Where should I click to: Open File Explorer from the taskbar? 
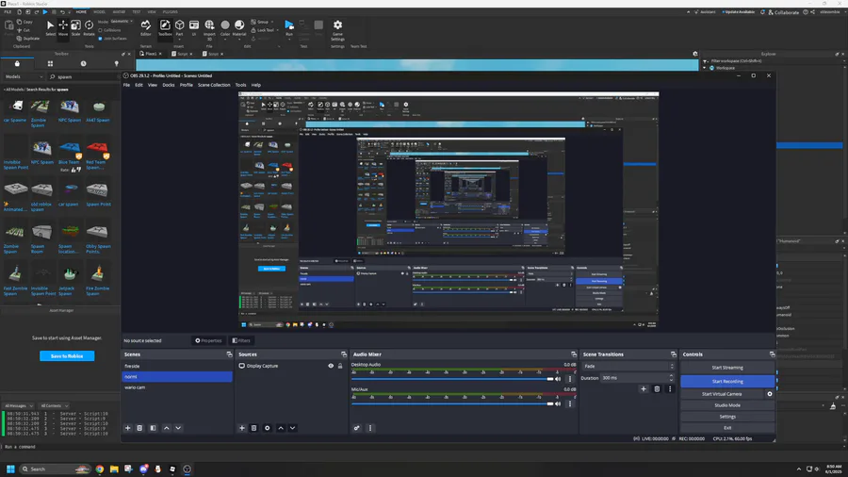(114, 469)
